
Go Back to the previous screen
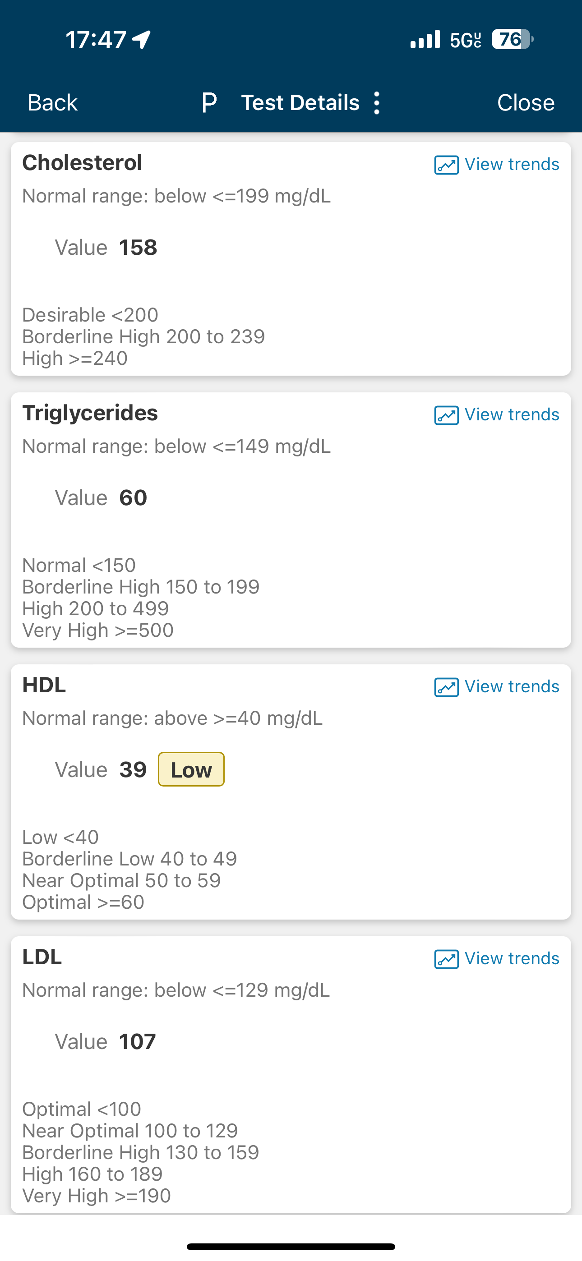tap(52, 103)
